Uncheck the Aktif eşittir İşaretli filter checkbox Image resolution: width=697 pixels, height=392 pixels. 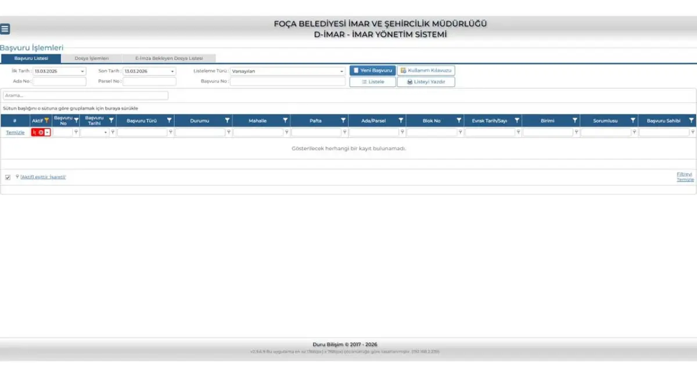point(8,177)
